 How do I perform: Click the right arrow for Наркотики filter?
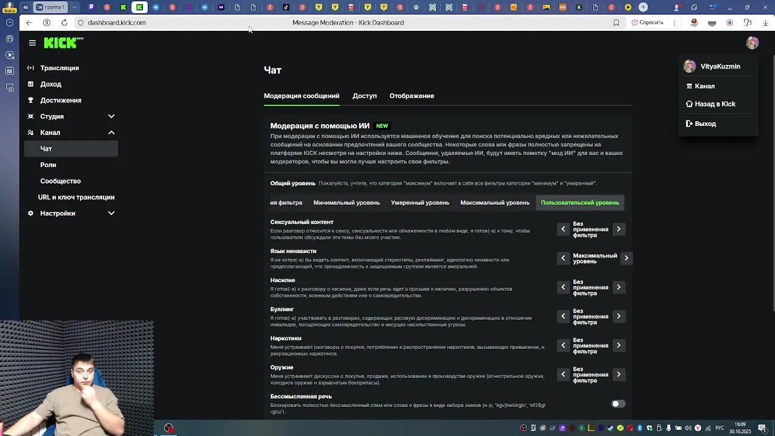(618, 345)
